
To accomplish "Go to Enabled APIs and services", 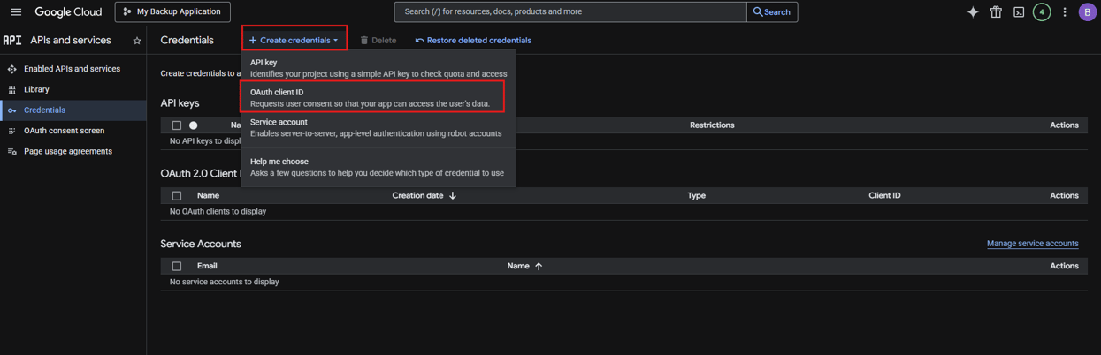I will (x=72, y=69).
